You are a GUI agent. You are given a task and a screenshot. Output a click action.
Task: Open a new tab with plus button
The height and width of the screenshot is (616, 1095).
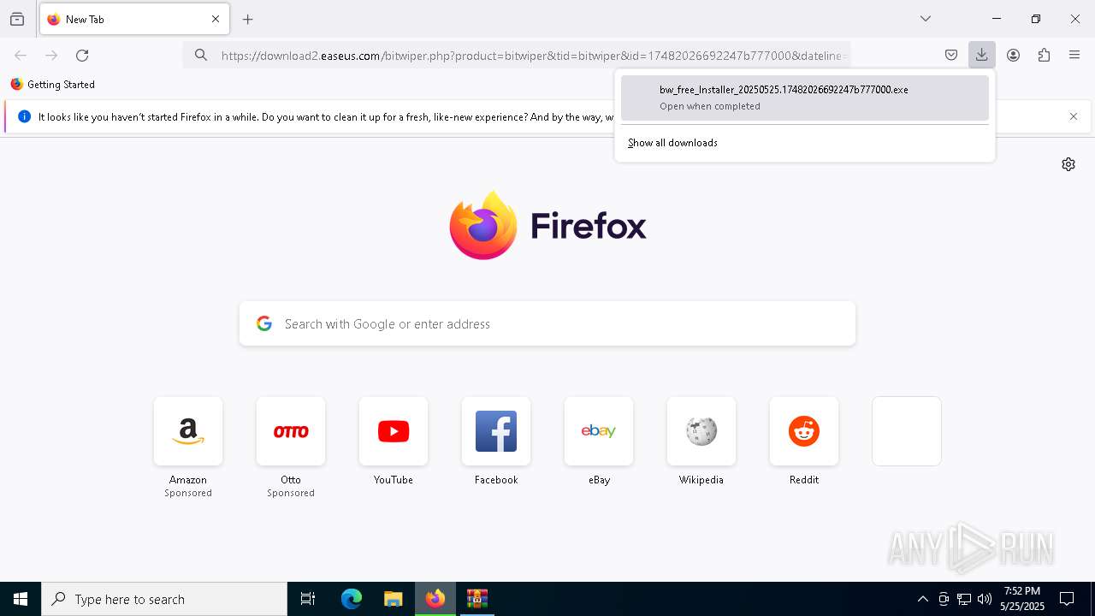pos(248,19)
